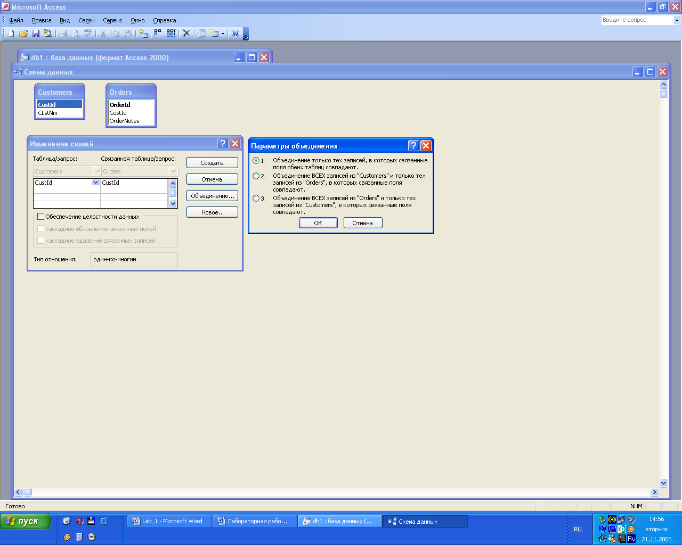
Task: Toggle Обеспечение целостности данных checkbox
Action: (x=41, y=217)
